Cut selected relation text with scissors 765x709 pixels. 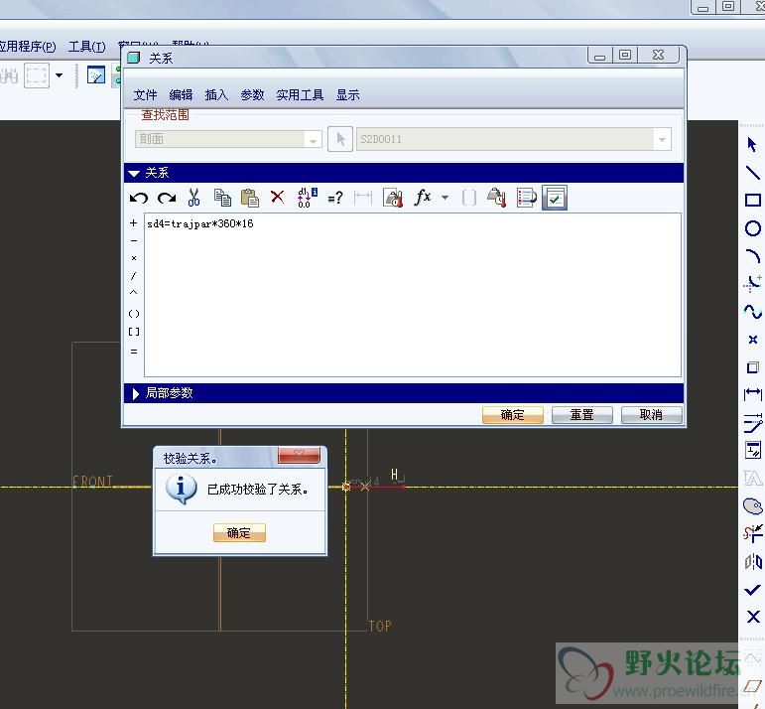(x=193, y=198)
